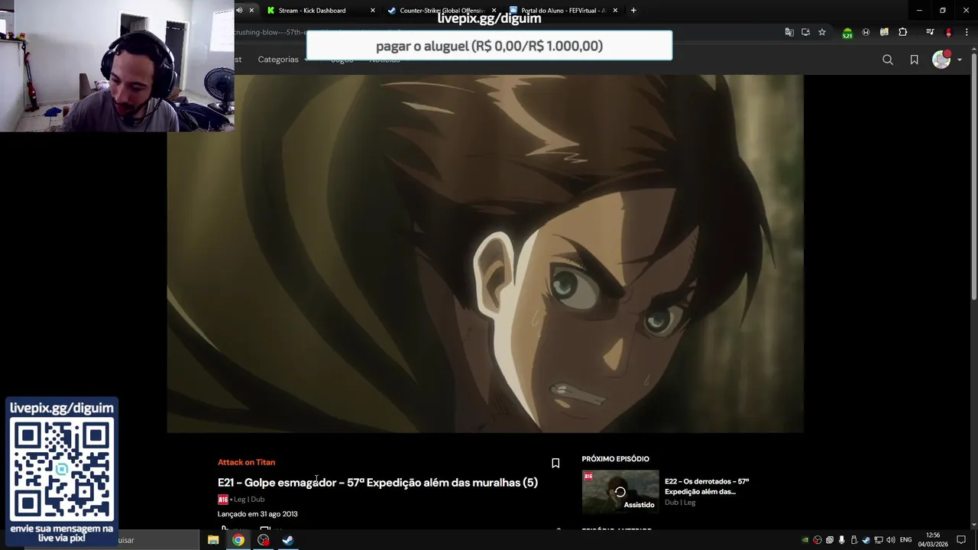Click the 'Dub | Leg' label under E22
This screenshot has height=550, width=978.
(680, 503)
